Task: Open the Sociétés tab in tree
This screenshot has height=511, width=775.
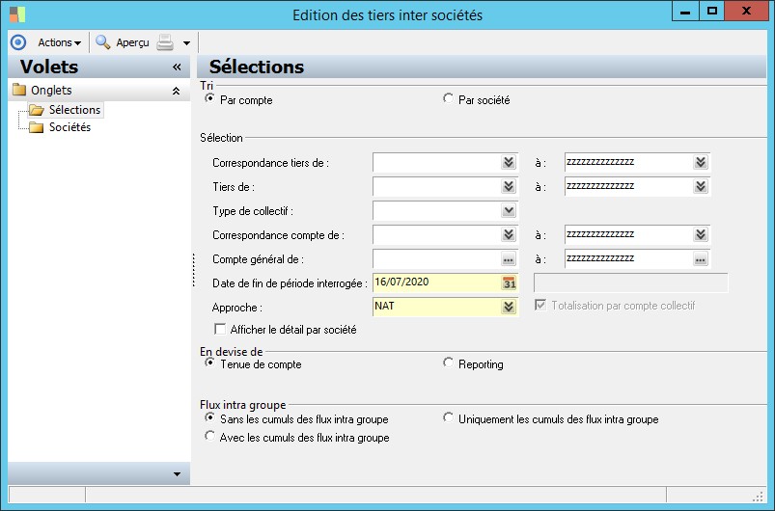Action: pyautogui.click(x=69, y=126)
